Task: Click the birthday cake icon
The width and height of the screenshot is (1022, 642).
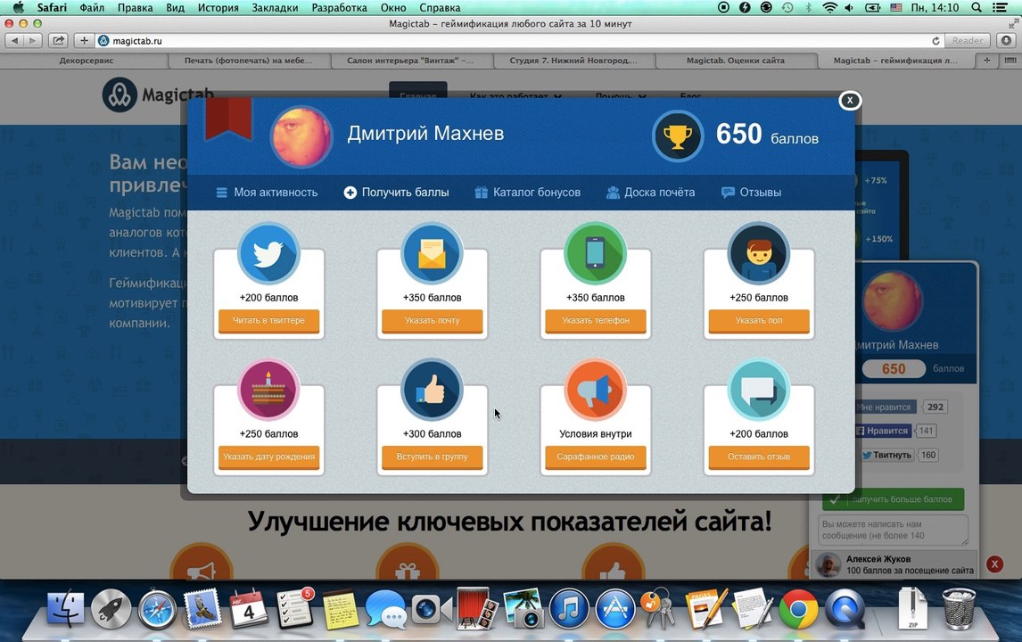Action: point(268,390)
